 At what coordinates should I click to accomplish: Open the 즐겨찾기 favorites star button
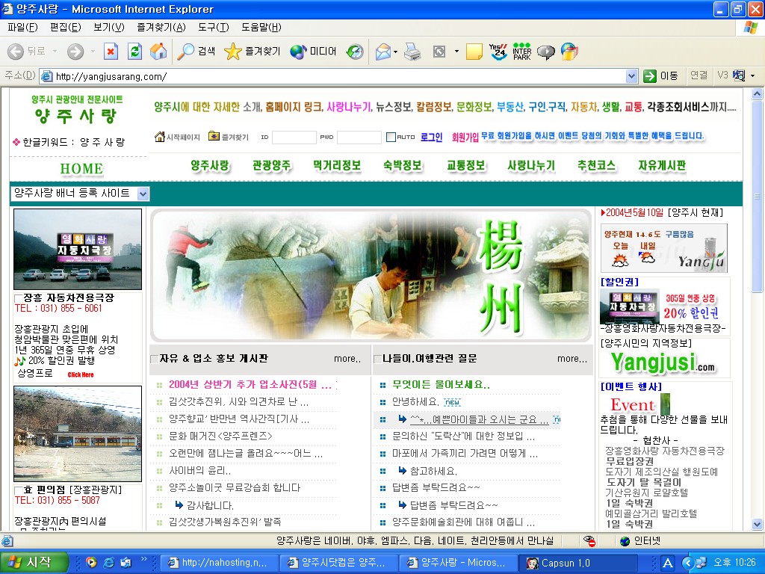pyautogui.click(x=253, y=52)
